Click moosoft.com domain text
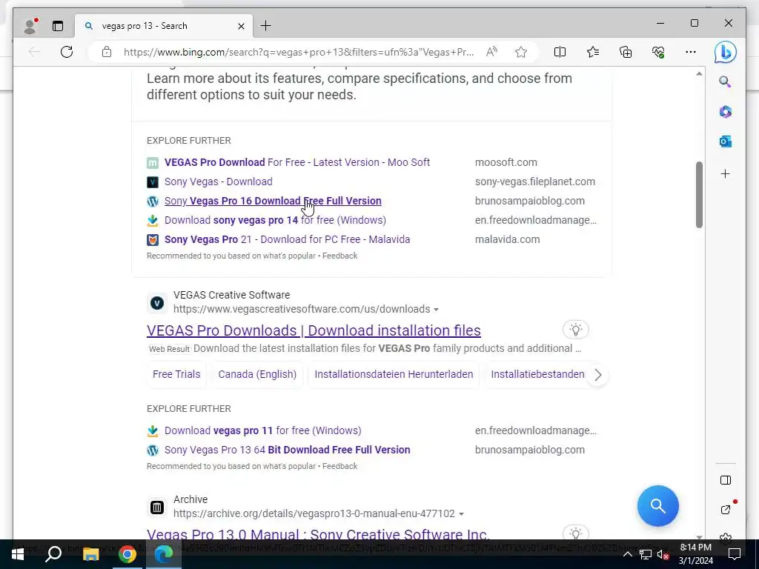This screenshot has height=569, width=759. coord(506,162)
